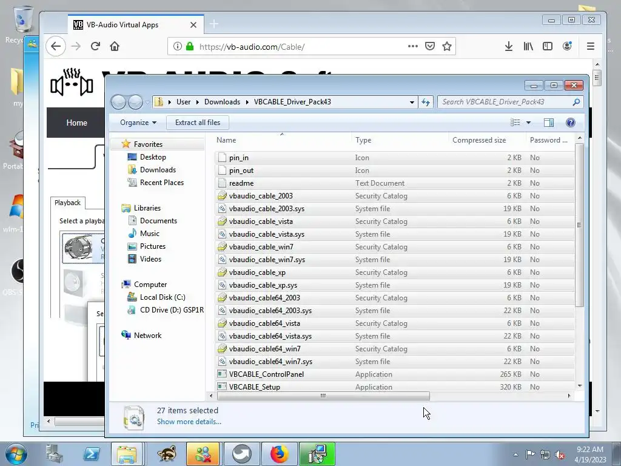Show hidden icons in system tray
621x466 pixels.
coord(515,454)
